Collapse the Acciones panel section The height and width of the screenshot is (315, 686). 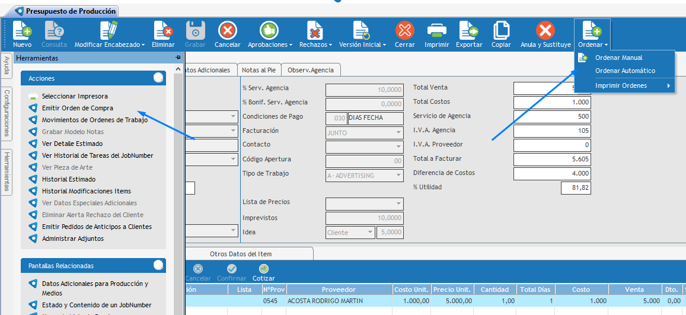pos(158,78)
